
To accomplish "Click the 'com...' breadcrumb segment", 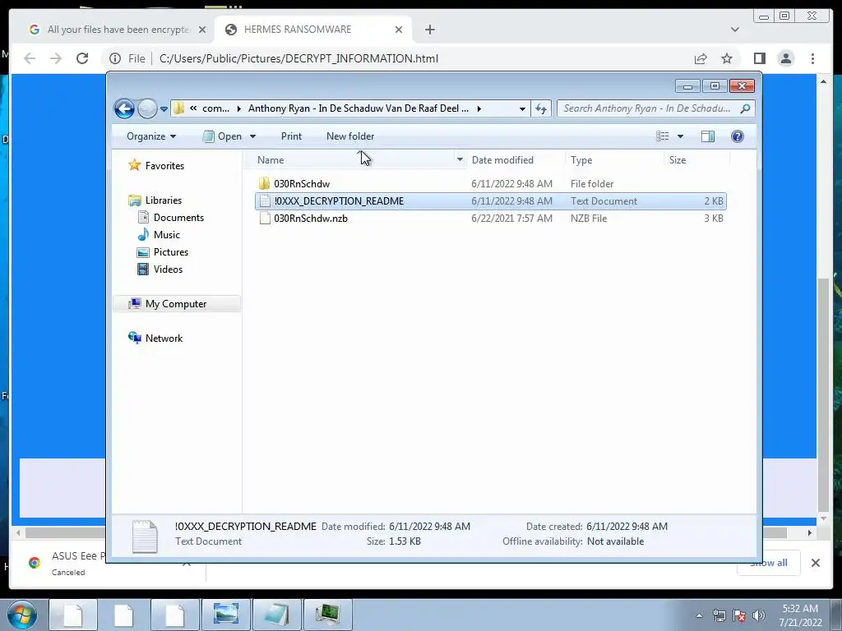I will 216,108.
